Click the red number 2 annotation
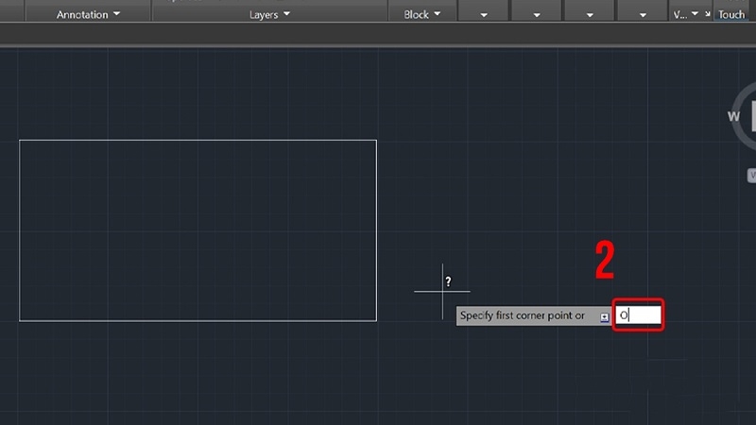 605,261
